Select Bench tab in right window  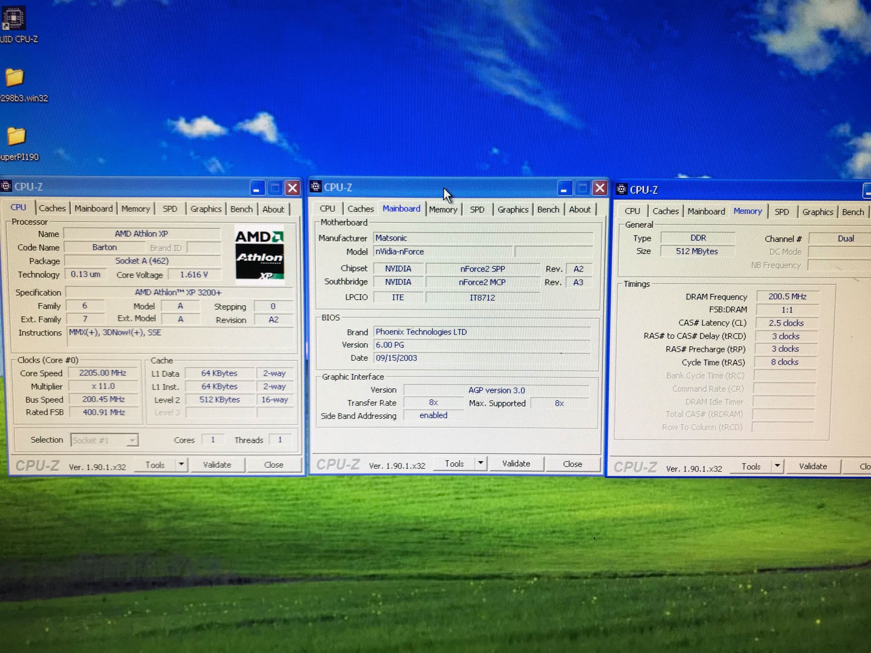(x=853, y=212)
